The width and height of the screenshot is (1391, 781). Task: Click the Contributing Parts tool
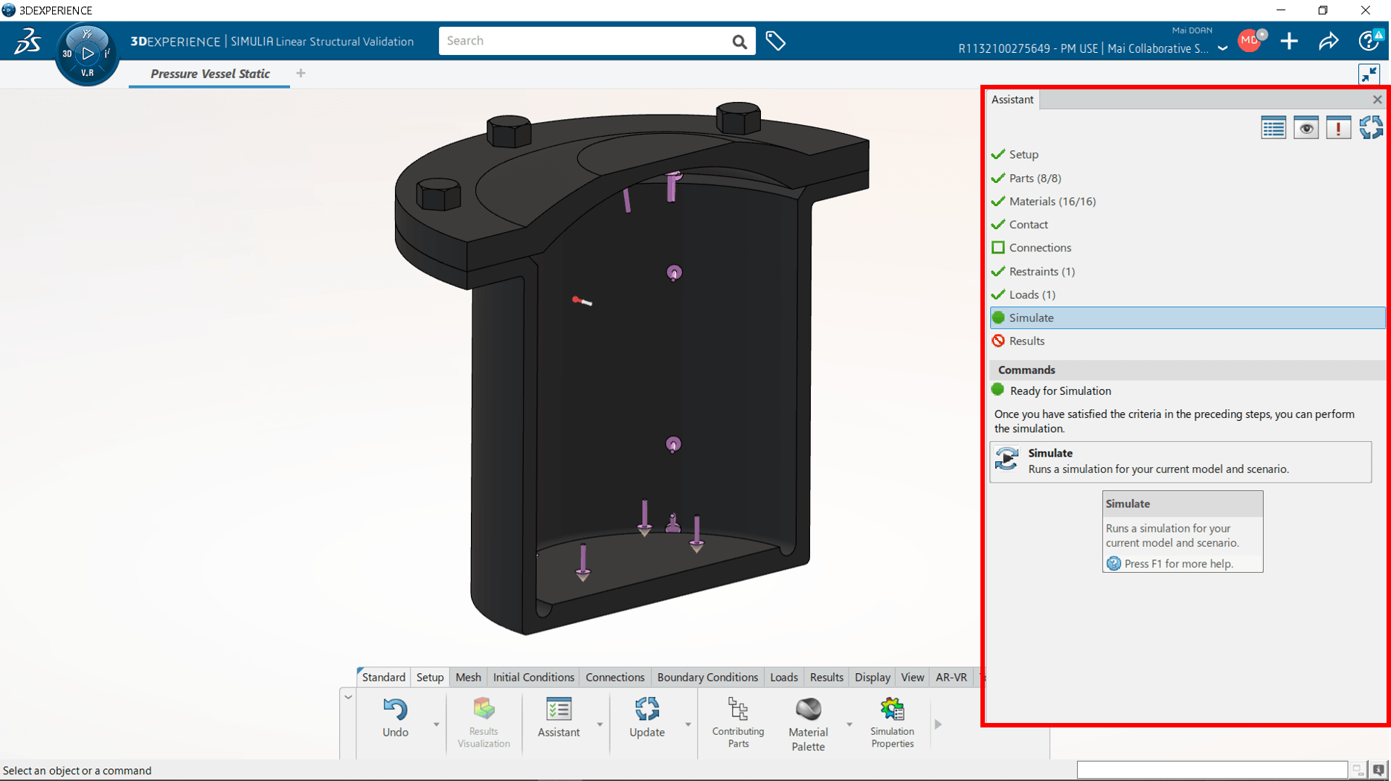737,710
